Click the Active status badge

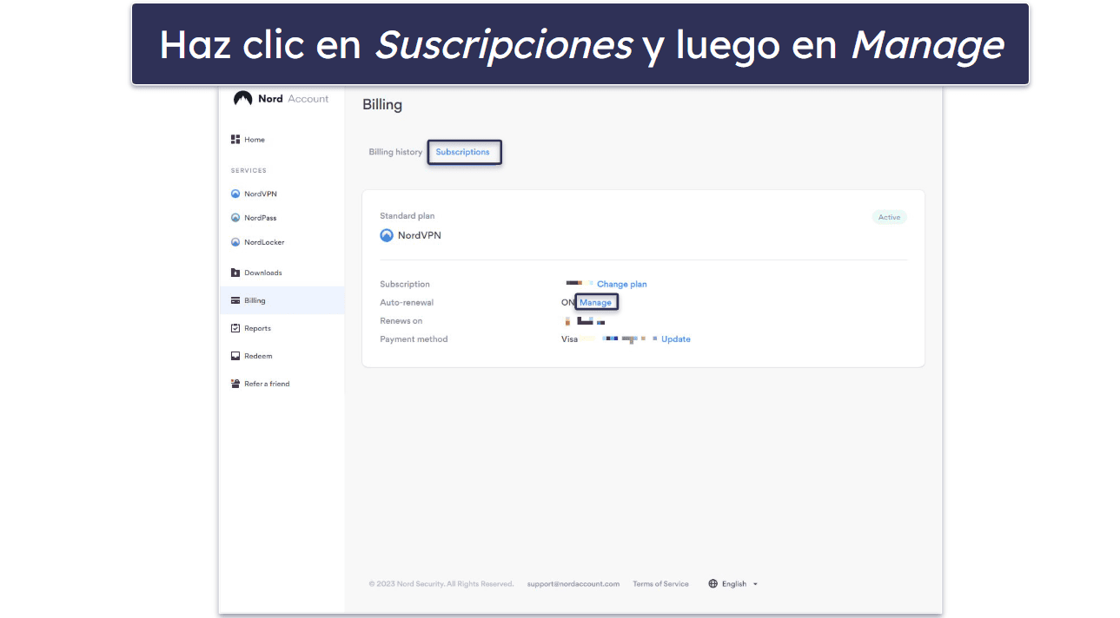pos(889,217)
